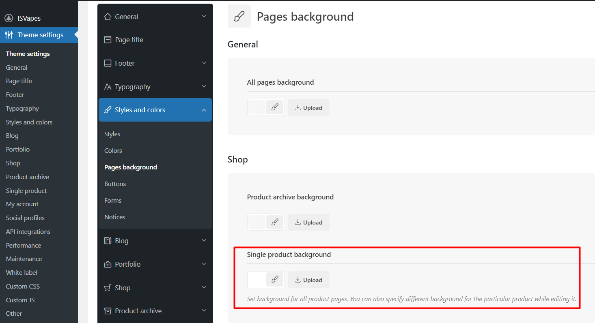Click the ISVapes site logo icon
Image resolution: width=595 pixels, height=323 pixels.
point(9,18)
